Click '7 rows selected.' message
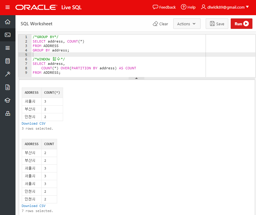The height and width of the screenshot is (215, 256). 38,211
